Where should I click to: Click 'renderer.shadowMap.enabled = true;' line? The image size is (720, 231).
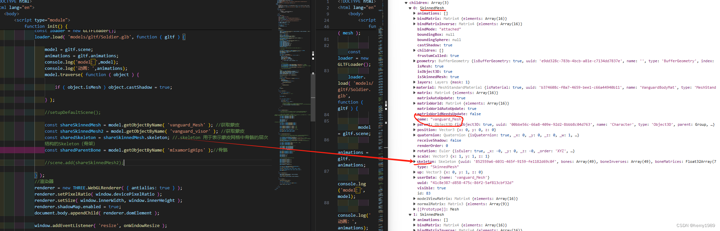[78, 207]
